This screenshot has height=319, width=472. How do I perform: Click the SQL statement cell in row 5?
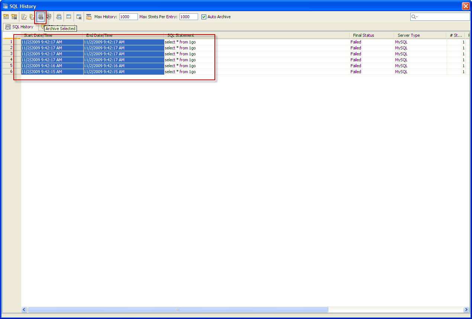coord(257,66)
